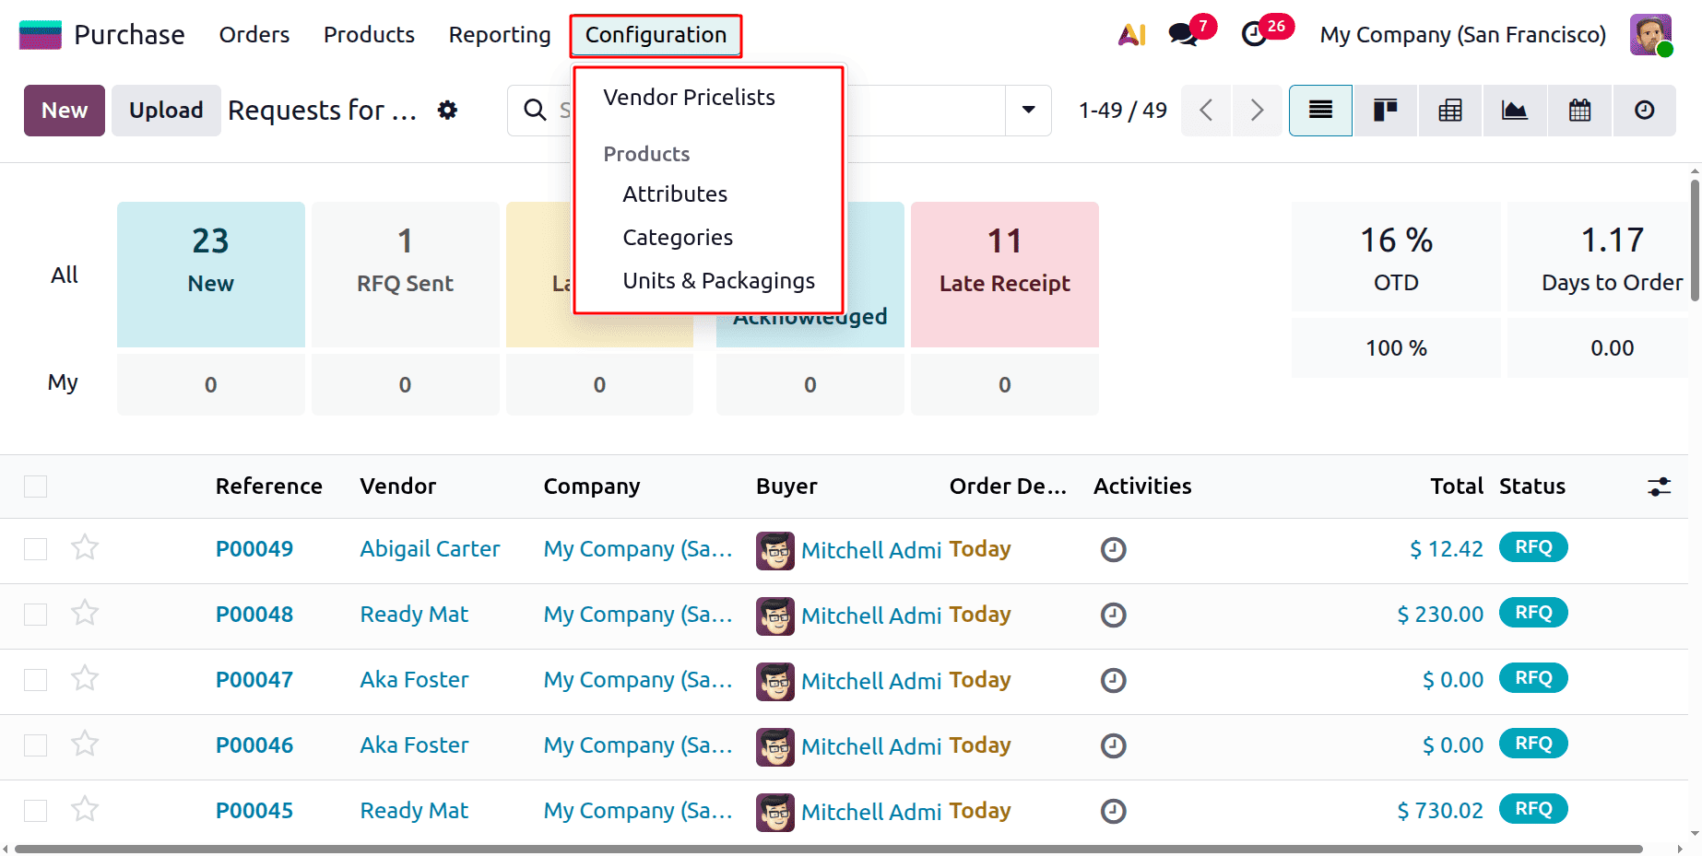Open the Pivot view
Image resolution: width=1702 pixels, height=856 pixels.
pyautogui.click(x=1449, y=110)
